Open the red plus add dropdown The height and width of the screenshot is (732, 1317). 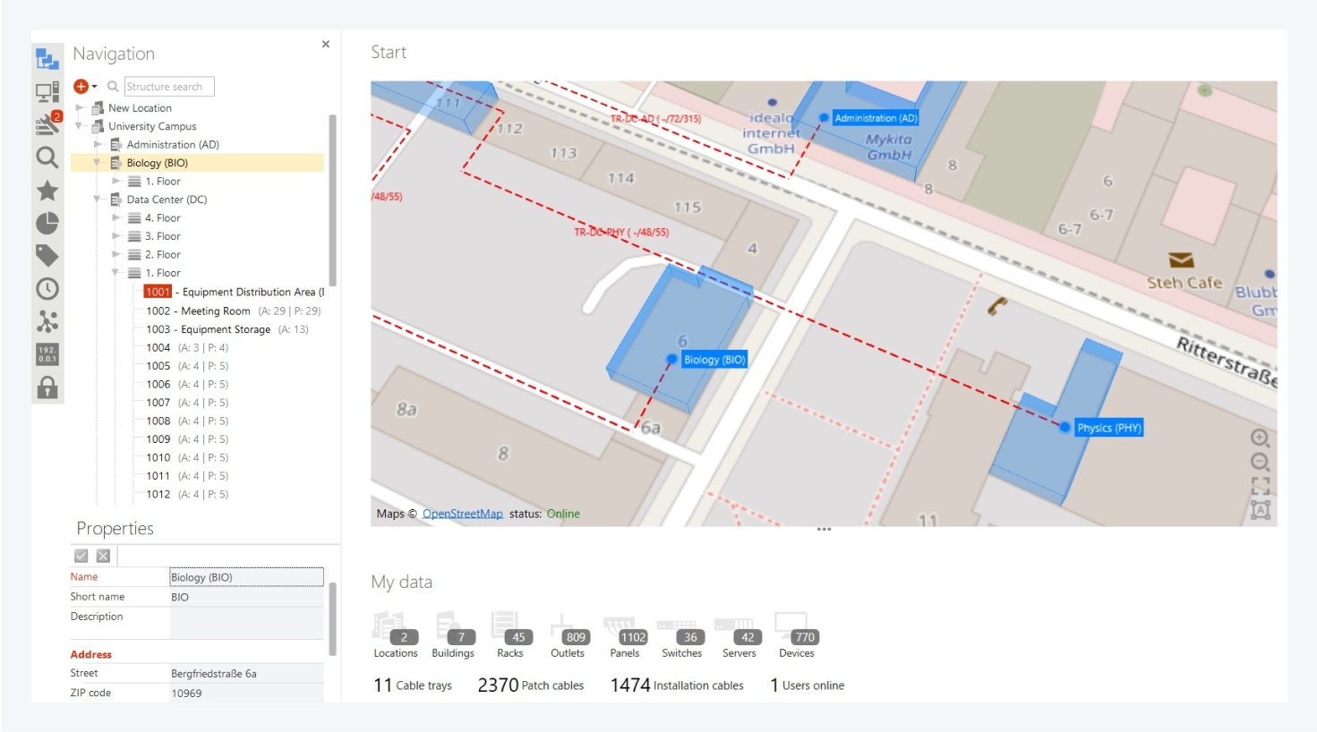[84, 87]
